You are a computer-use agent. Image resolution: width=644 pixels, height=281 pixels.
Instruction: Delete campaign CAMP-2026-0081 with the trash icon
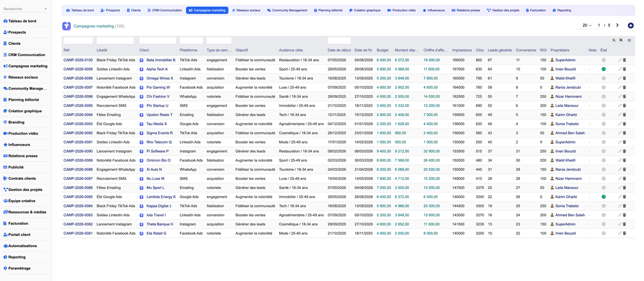(x=625, y=233)
